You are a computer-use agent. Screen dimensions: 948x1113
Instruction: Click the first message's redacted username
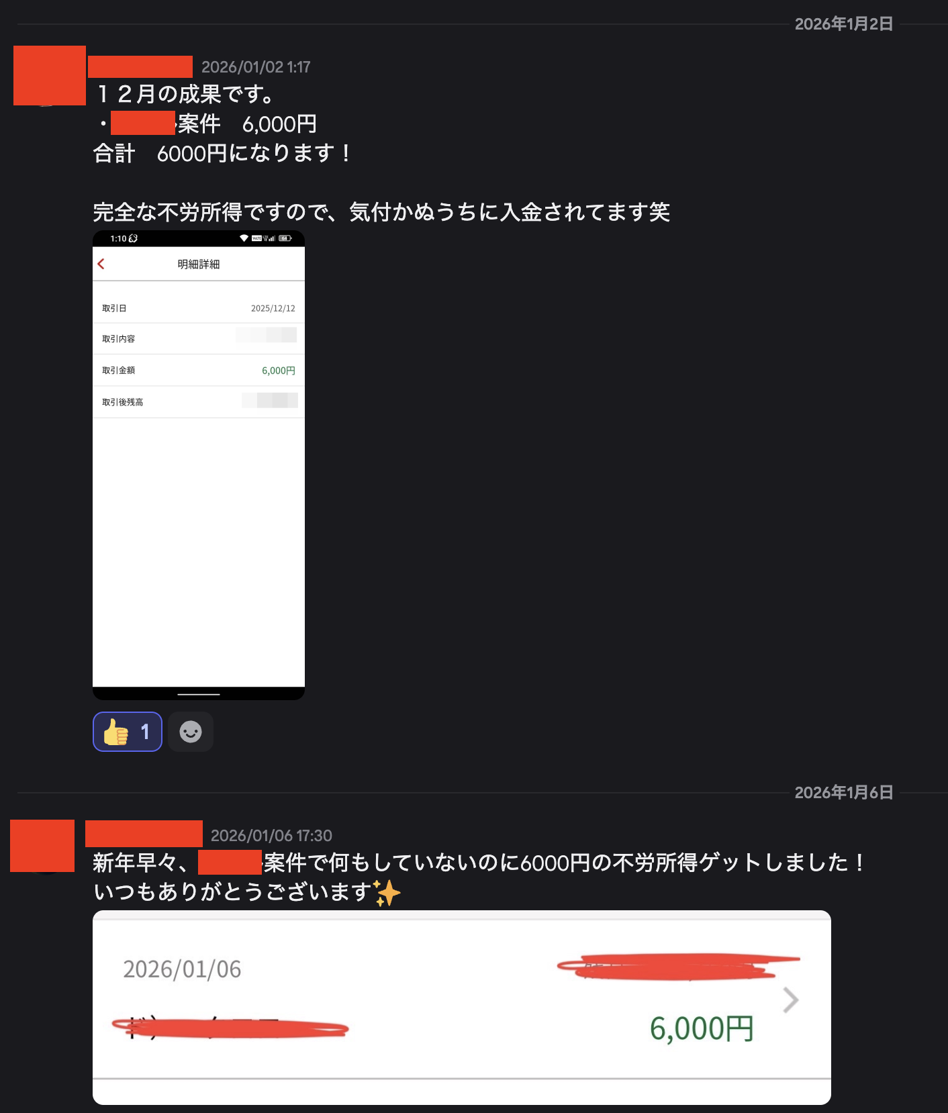(140, 66)
